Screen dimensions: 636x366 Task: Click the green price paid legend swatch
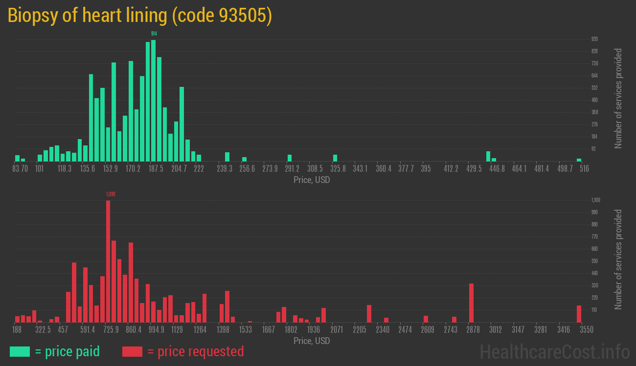(20, 351)
